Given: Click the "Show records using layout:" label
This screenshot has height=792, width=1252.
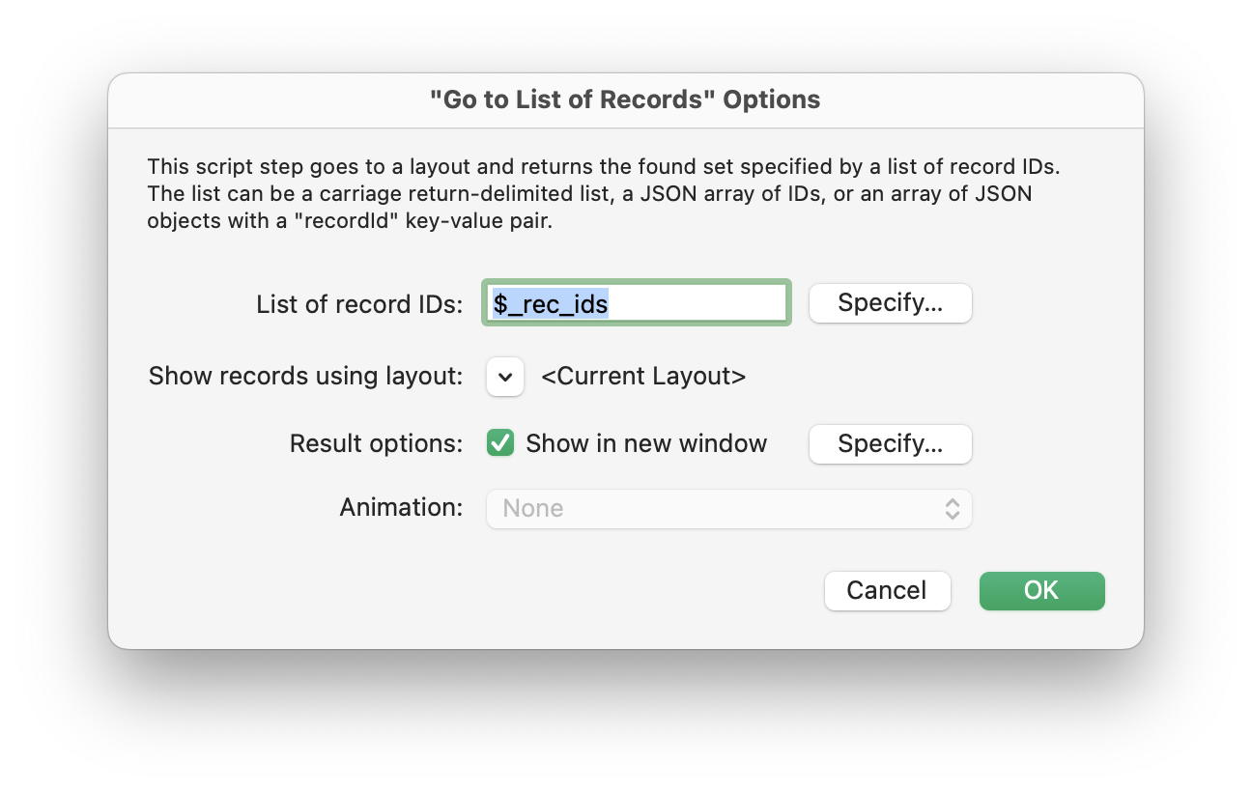Looking at the screenshot, I should pyautogui.click(x=305, y=377).
